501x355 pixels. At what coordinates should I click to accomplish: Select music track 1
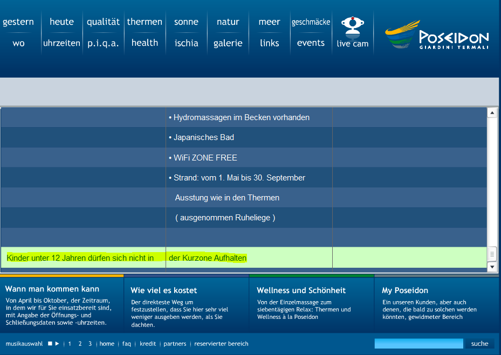(x=70, y=344)
